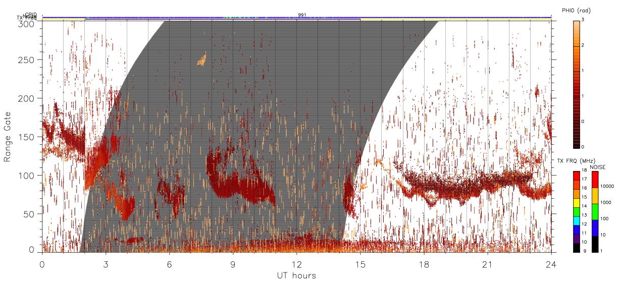Screen dimensions: 620x286
Task: Click the red NOISE swatch above 10000
Action: pyautogui.click(x=595, y=179)
